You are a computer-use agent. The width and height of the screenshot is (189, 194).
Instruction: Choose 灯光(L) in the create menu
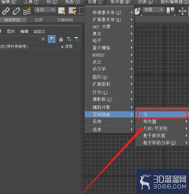(x=109, y=92)
